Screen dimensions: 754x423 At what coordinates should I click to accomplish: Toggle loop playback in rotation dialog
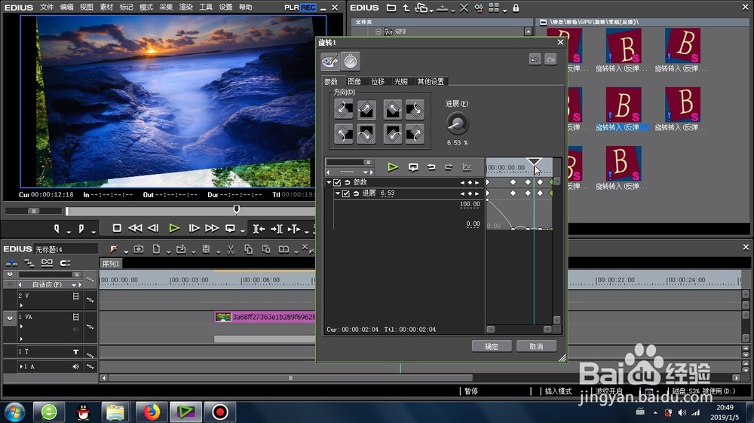pos(413,167)
